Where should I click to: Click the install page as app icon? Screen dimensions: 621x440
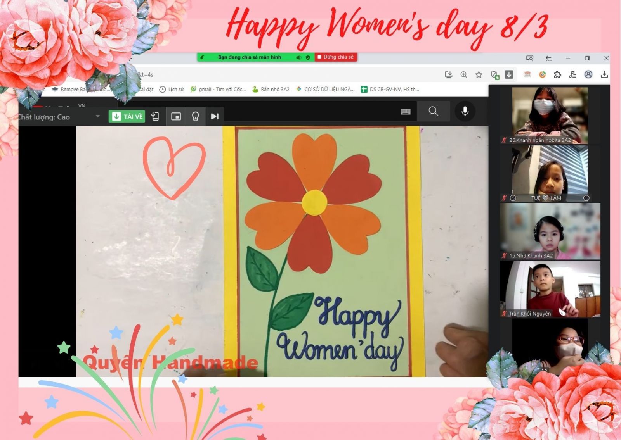(449, 74)
